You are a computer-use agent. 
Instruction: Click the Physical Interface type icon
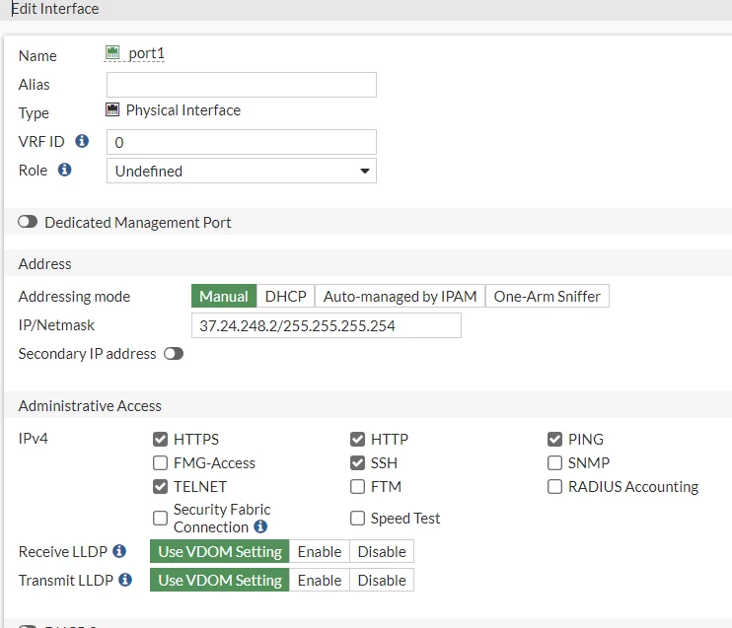[112, 109]
